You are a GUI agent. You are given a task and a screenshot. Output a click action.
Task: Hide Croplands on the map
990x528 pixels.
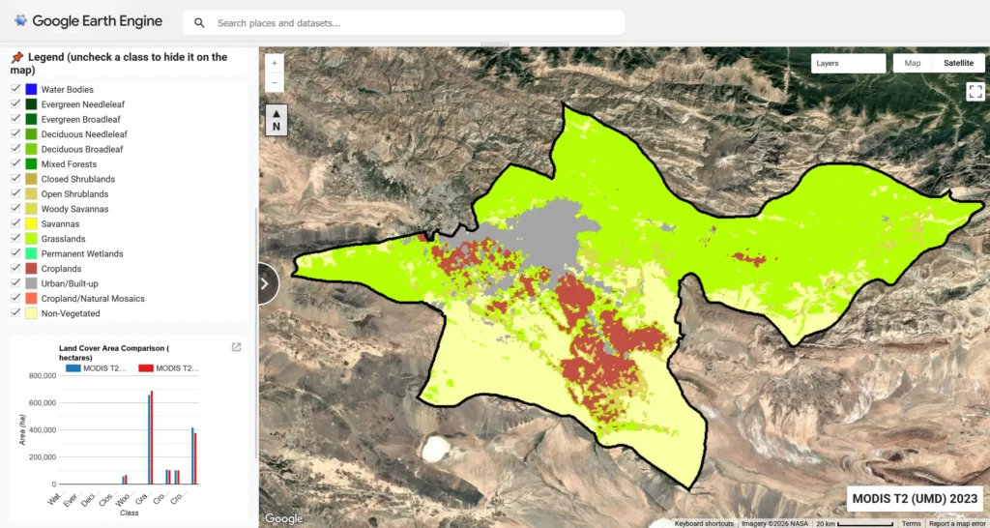pos(15,269)
